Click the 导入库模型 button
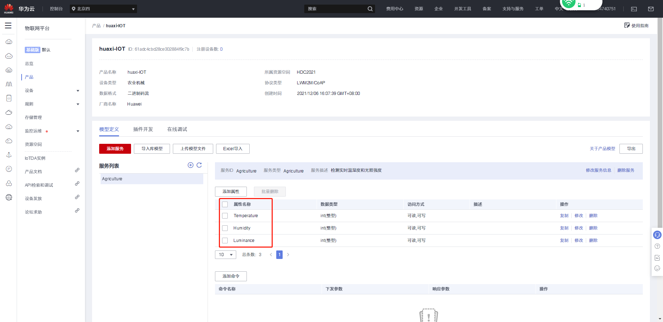Viewport: 663px width, 322px height. click(x=152, y=149)
